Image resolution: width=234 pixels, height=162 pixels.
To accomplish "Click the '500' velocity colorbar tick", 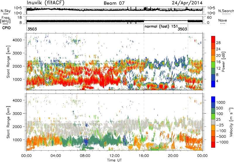I will (x=220, y=108).
